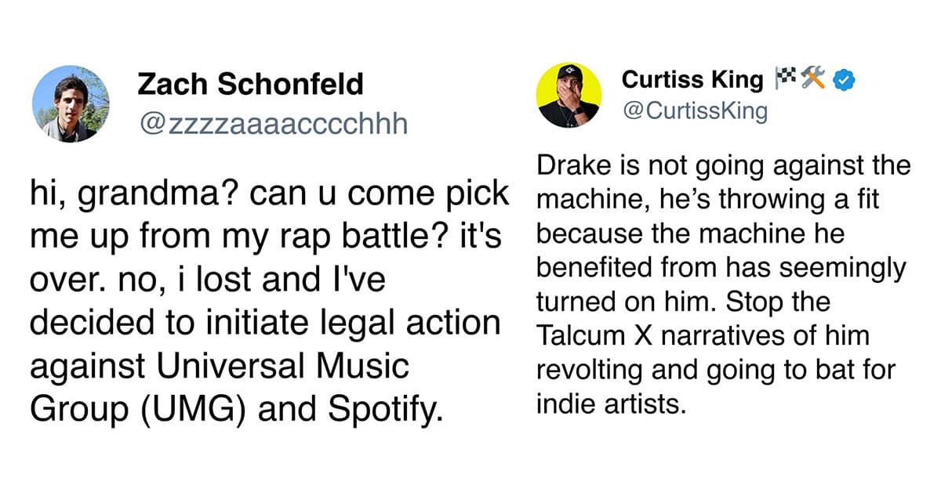Click the checkered flag emoji
Image resolution: width=941 pixels, height=492 pixels.
(x=786, y=79)
